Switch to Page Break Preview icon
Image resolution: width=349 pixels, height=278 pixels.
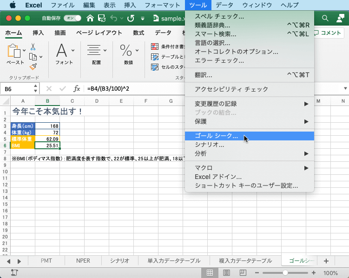point(243,273)
